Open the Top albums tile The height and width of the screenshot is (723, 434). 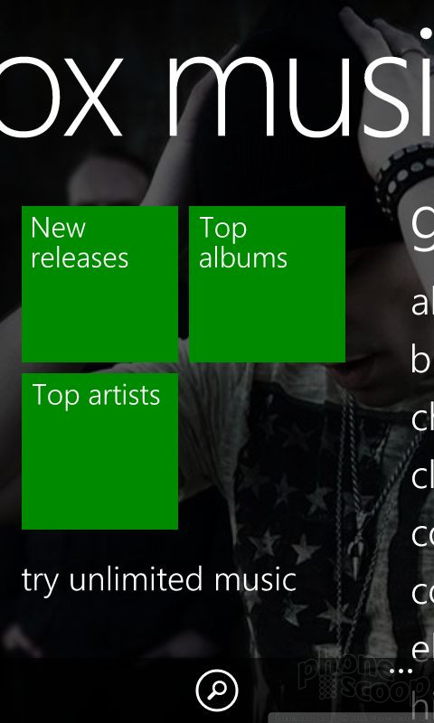pos(267,284)
